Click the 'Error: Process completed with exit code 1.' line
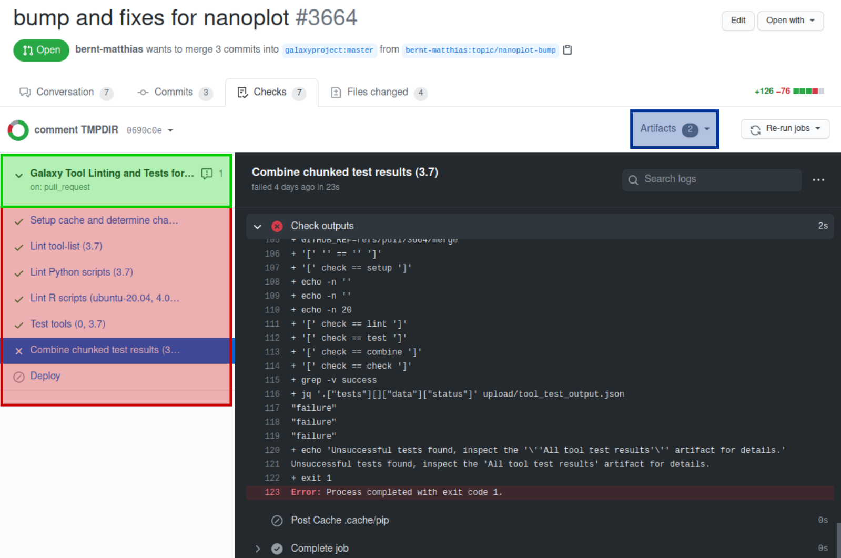 (x=540, y=492)
